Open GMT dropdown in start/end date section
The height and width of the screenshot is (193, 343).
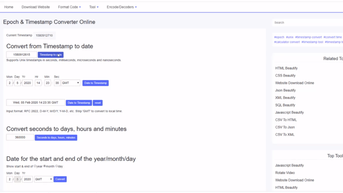(44, 179)
